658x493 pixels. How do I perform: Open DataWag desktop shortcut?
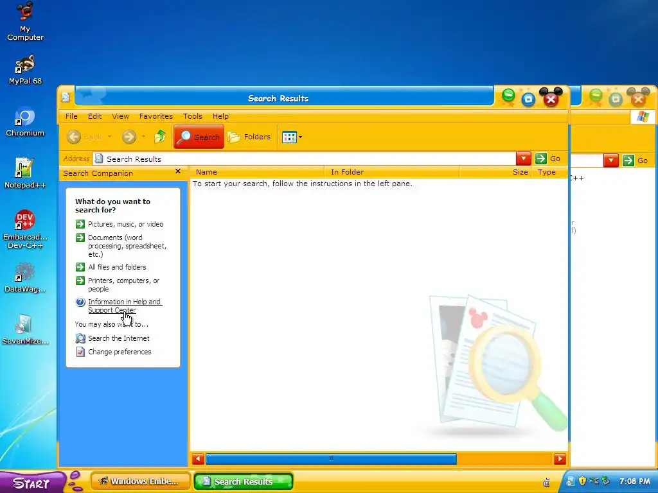25,277
